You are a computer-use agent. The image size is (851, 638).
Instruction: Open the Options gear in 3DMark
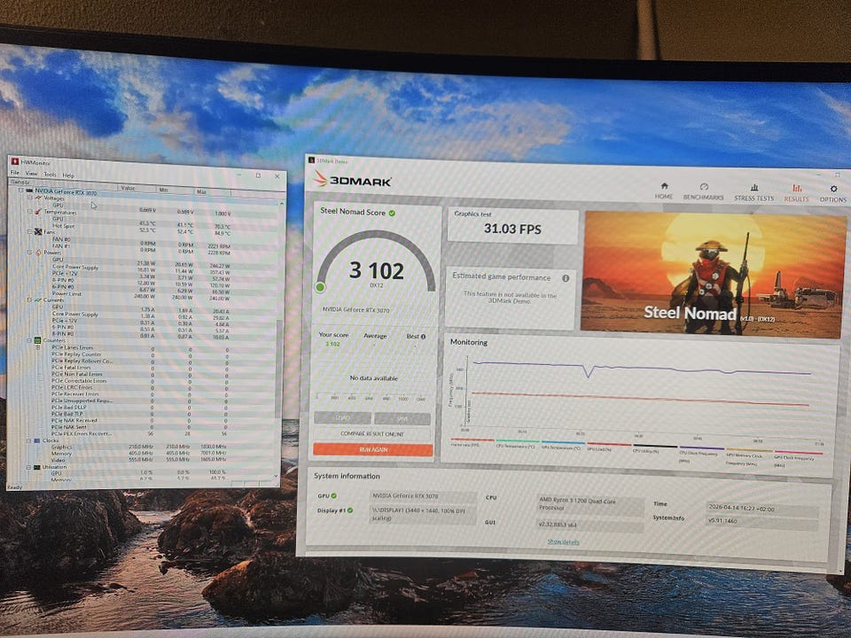833,194
